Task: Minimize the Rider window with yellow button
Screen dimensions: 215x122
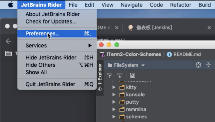Action: (109, 45)
